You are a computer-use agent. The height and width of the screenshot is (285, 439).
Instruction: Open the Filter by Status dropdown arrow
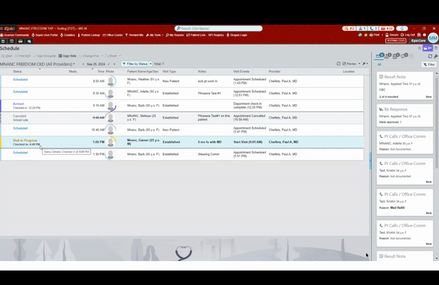151,64
